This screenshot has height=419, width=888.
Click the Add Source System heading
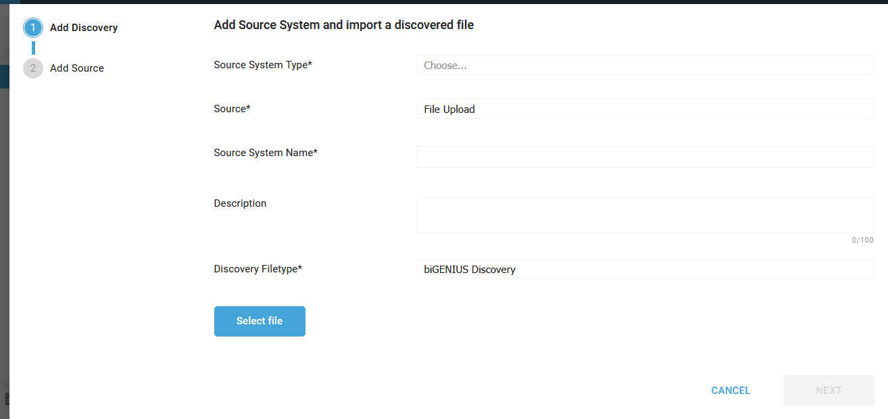pyautogui.click(x=343, y=25)
